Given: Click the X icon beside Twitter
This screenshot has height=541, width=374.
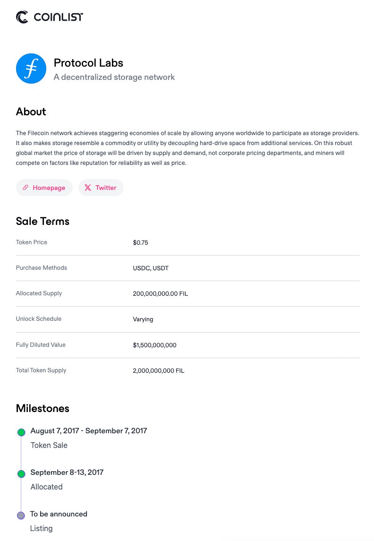Looking at the screenshot, I should [x=88, y=188].
